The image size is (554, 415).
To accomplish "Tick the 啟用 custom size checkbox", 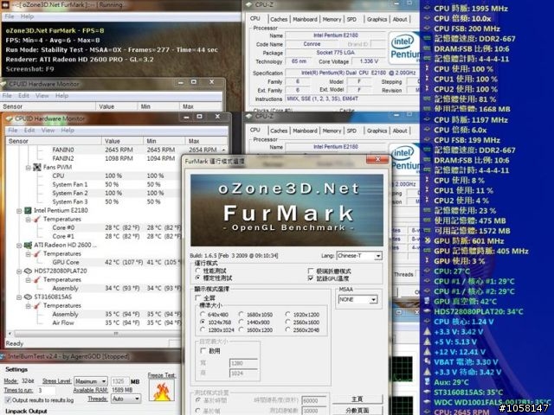I will click(x=203, y=351).
